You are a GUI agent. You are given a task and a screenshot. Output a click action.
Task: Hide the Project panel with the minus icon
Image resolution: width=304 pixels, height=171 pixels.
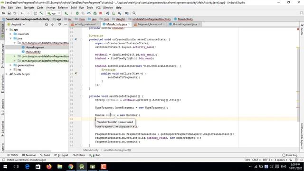[66, 24]
